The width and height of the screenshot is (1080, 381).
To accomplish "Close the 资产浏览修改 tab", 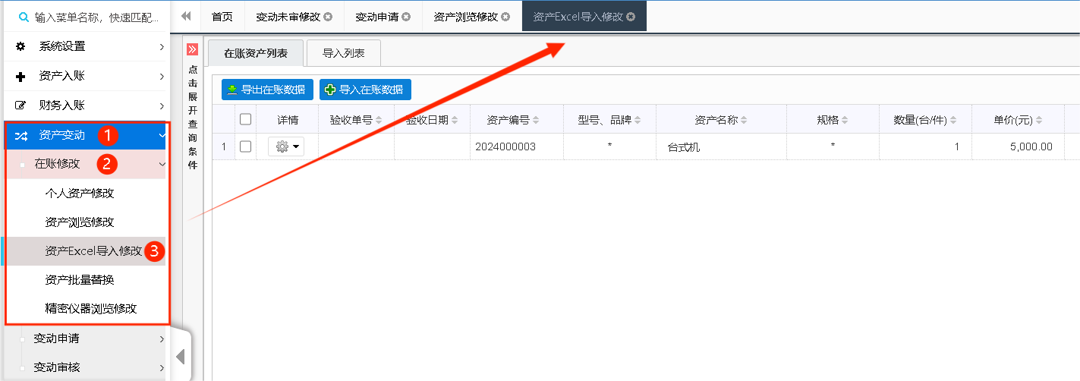I will click(506, 17).
